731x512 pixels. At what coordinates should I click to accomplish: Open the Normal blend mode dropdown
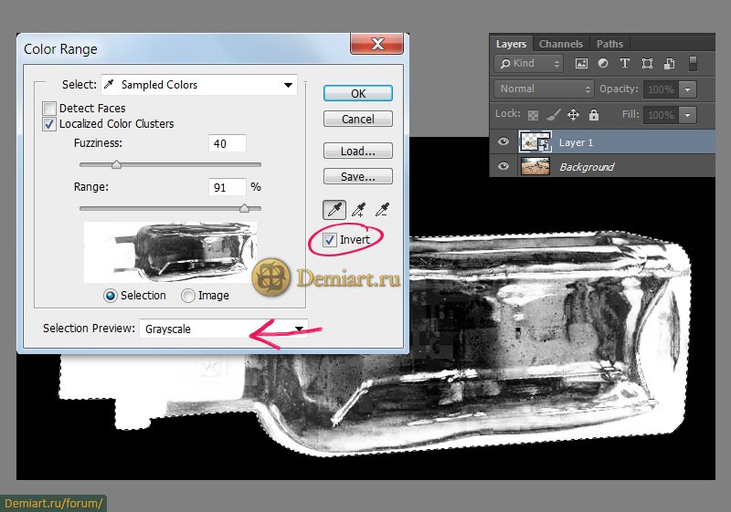point(544,89)
